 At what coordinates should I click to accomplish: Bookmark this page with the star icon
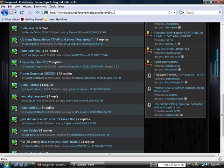[170, 13]
